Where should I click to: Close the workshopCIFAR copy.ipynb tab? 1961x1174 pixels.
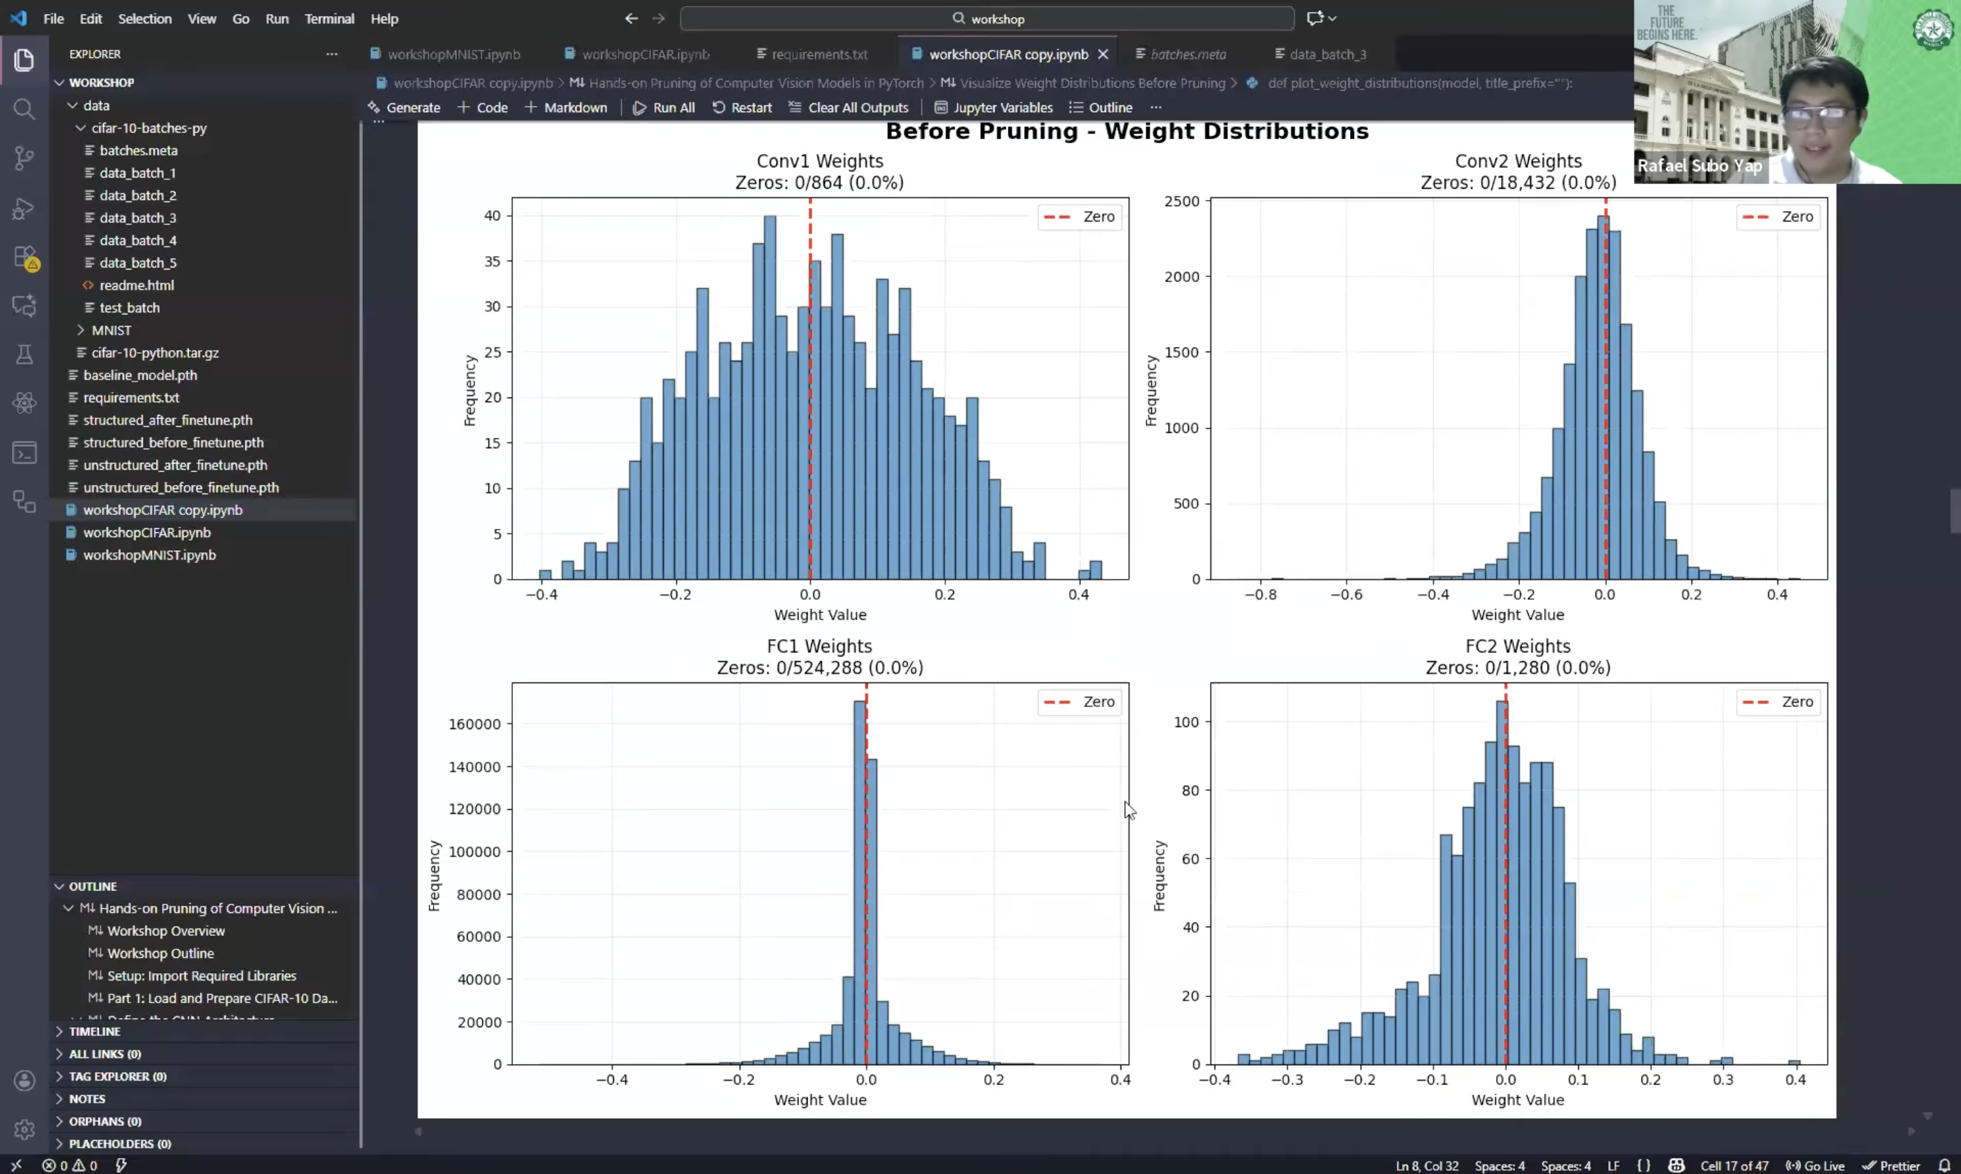click(1103, 54)
